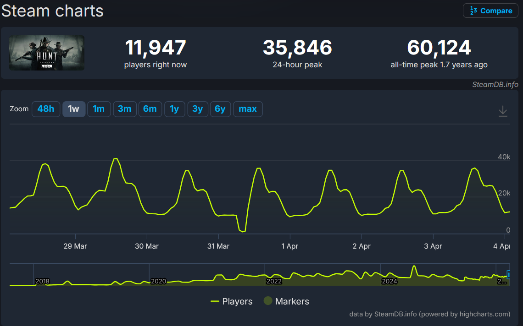523x326 pixels.
Task: Click the SteamDB.info watermark text
Action: [495, 85]
